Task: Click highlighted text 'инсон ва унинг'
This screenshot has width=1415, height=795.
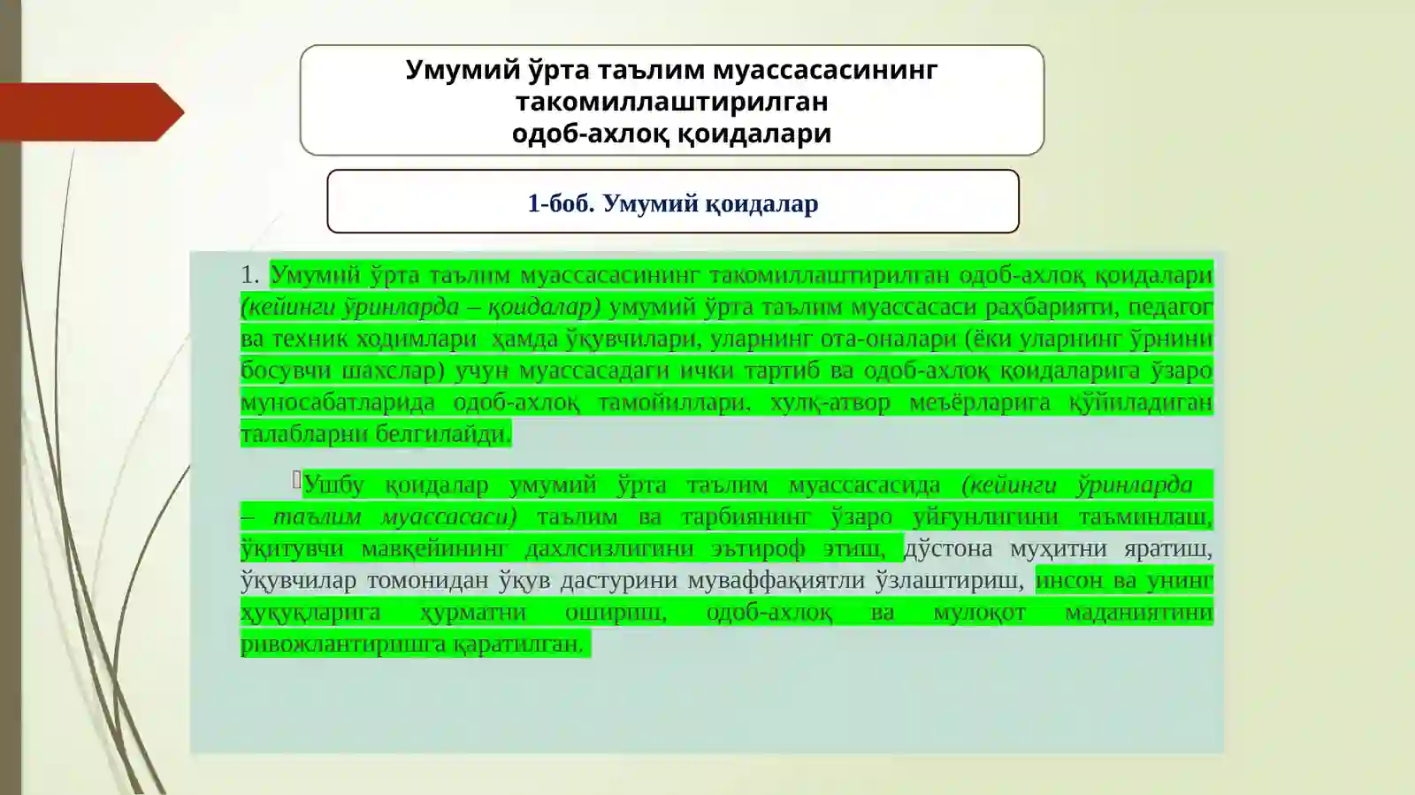Action: click(1124, 581)
